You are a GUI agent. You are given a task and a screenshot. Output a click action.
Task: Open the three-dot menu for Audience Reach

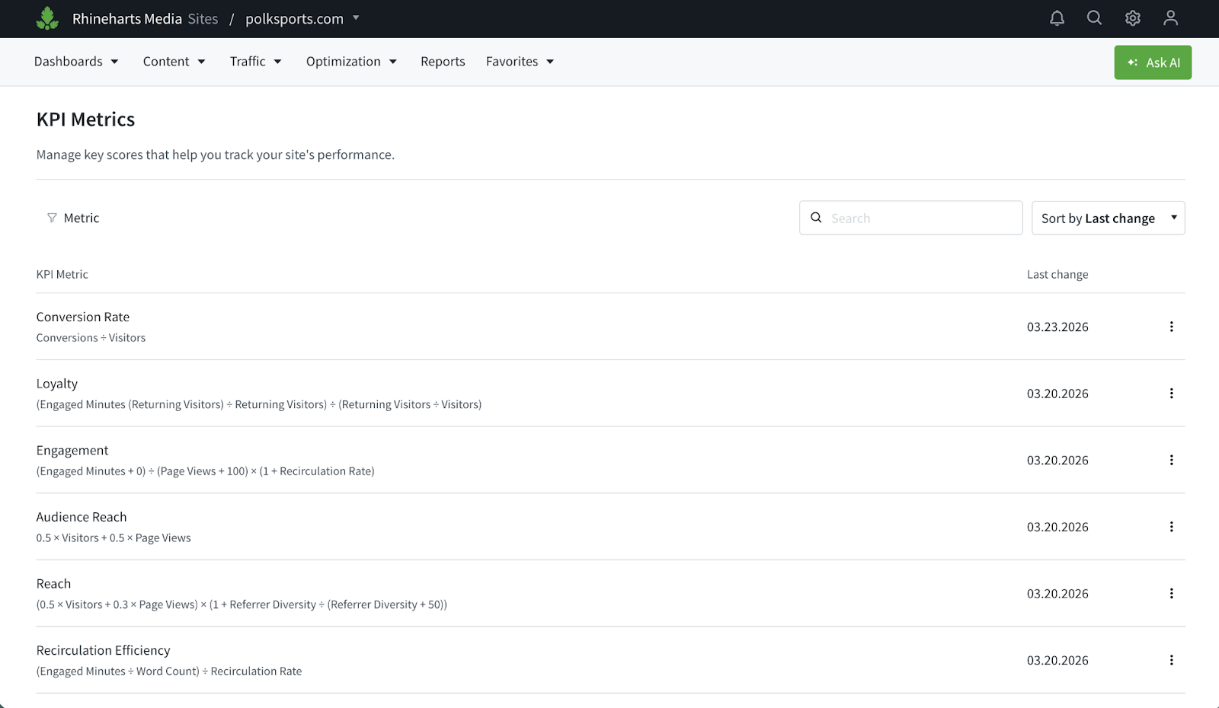1171,527
